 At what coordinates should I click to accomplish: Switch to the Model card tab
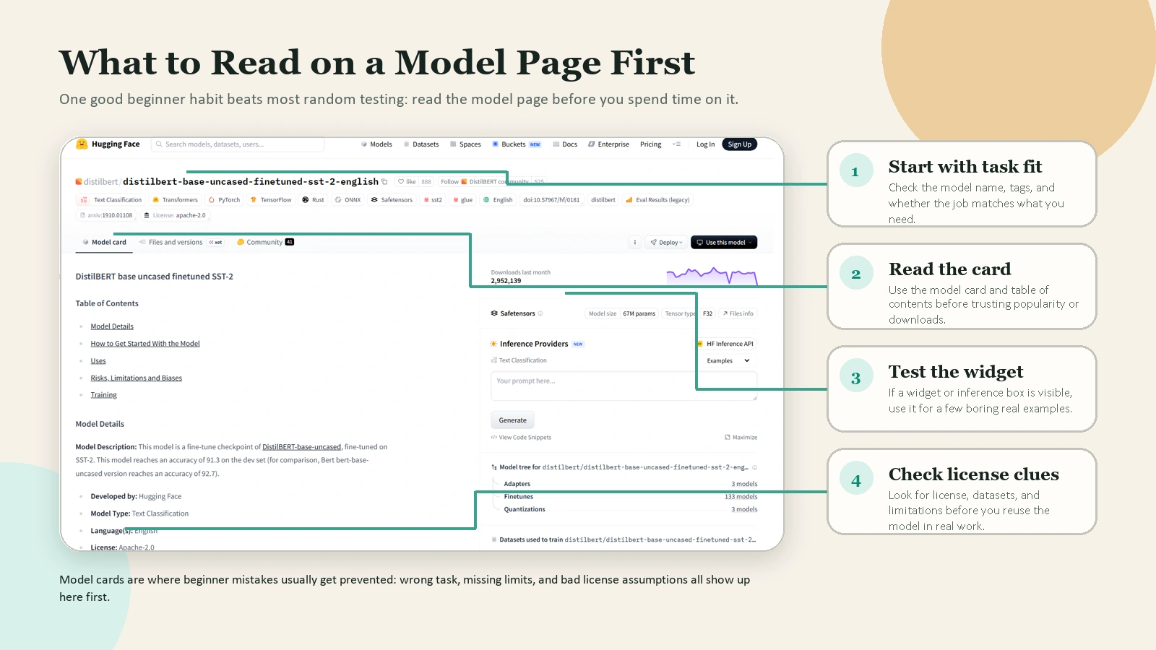[104, 242]
